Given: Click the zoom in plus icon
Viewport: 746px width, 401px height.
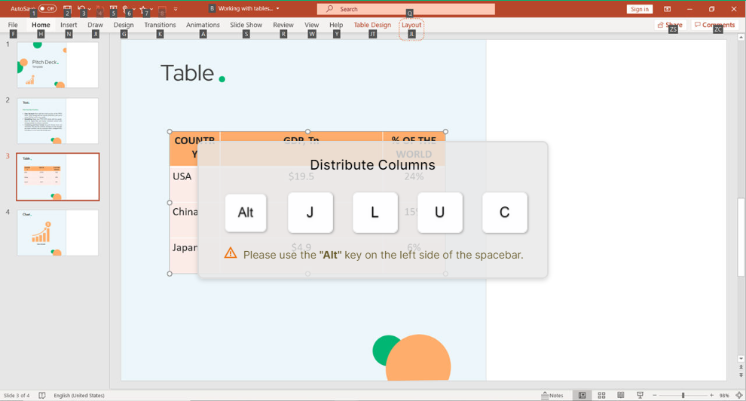Looking at the screenshot, I should (711, 395).
